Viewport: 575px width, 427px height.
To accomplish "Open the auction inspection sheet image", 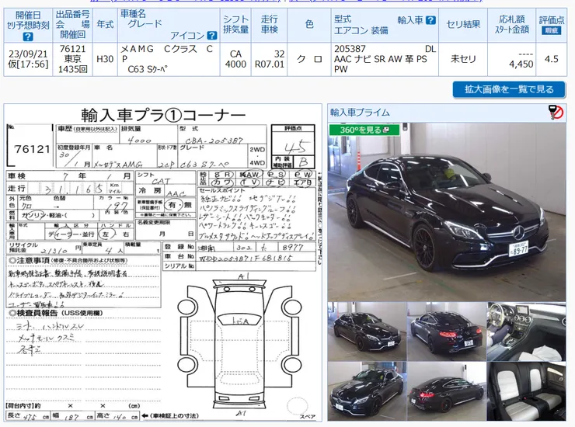I will [x=163, y=262].
